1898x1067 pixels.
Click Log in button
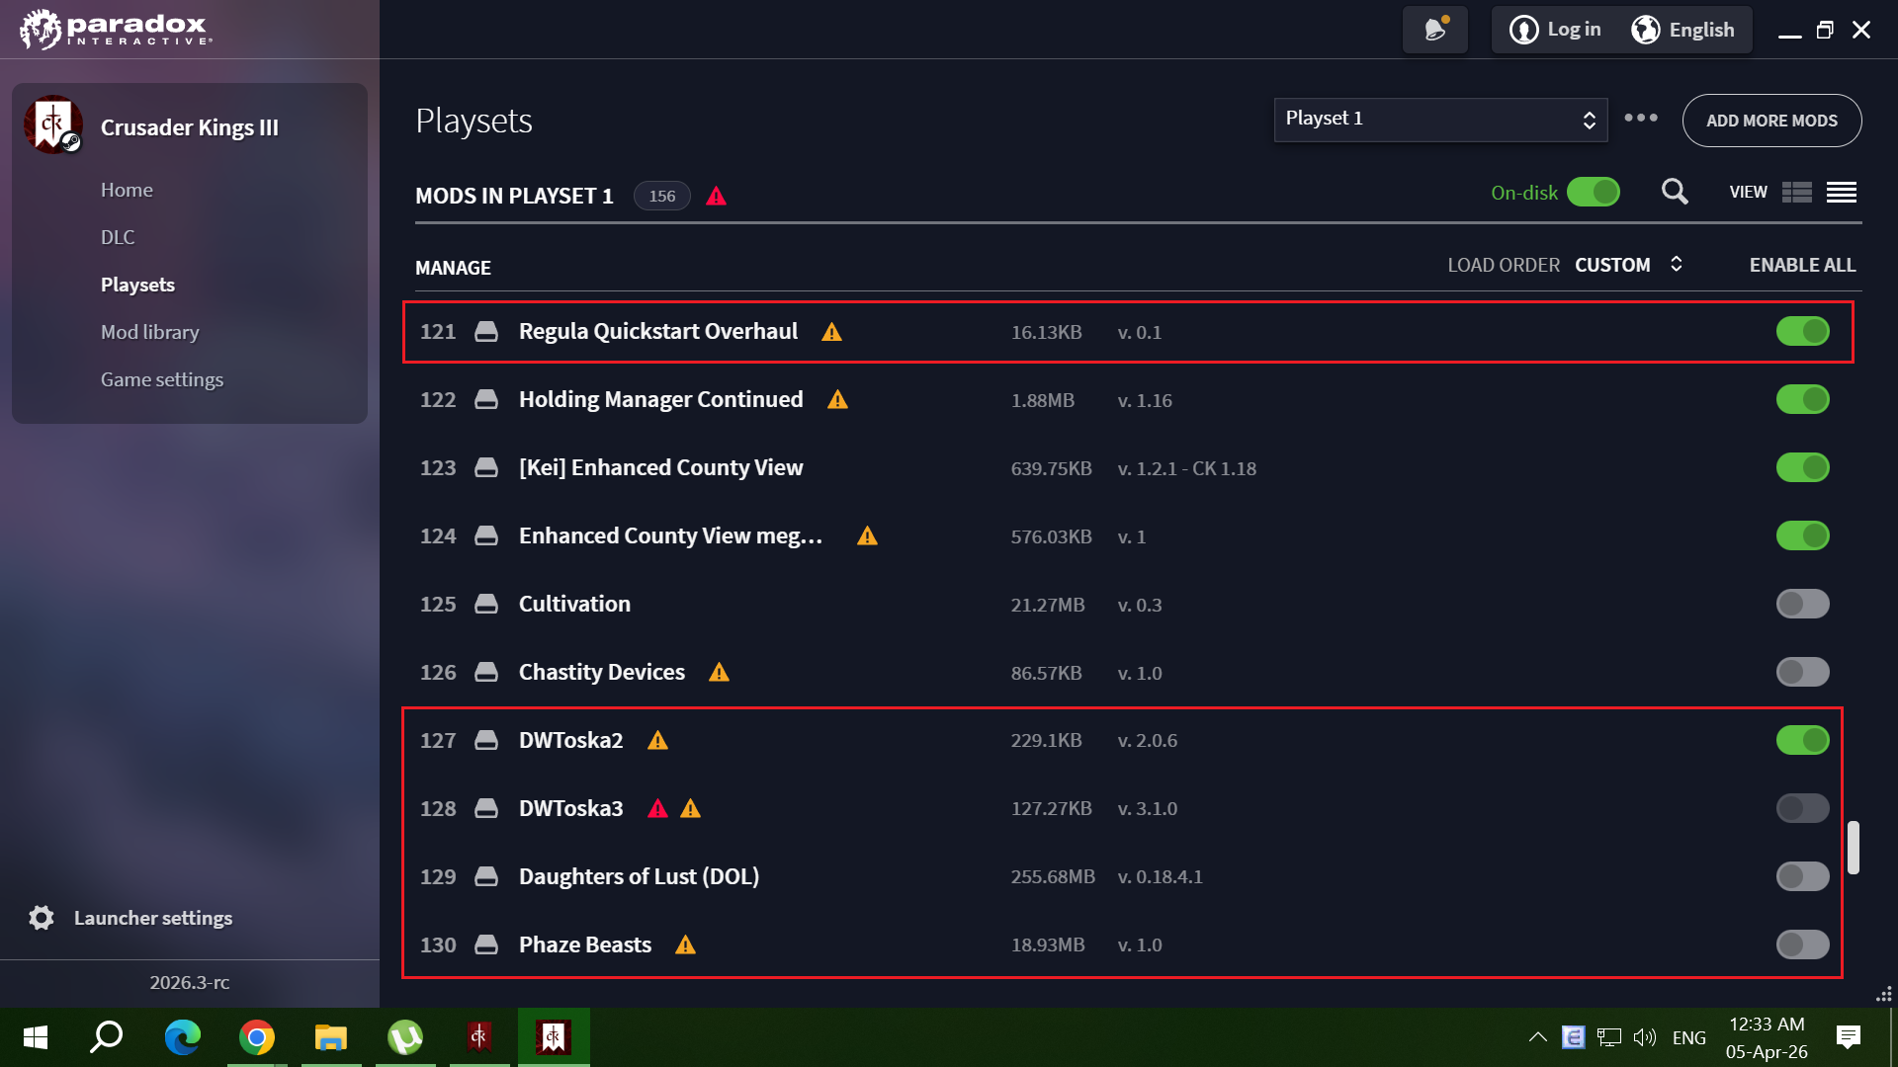(x=1555, y=30)
